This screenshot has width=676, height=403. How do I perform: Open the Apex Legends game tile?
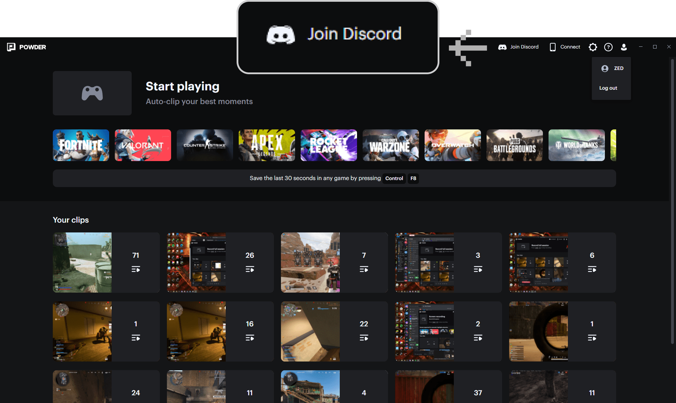click(267, 145)
